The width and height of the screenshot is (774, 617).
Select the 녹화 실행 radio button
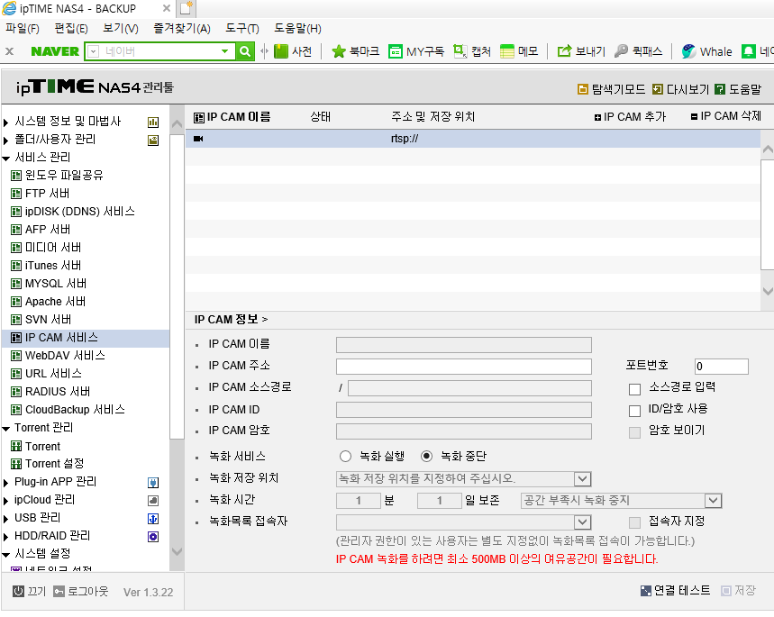tap(345, 456)
